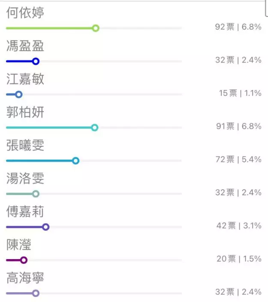
Task: Click the 72票 | 5.4% vote count
Action: point(238,160)
